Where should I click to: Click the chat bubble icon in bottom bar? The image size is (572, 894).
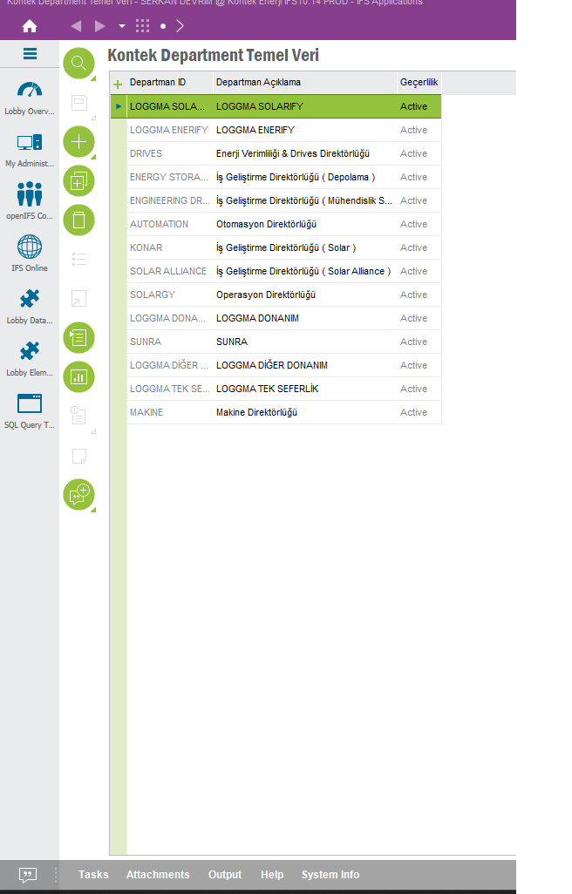27,875
